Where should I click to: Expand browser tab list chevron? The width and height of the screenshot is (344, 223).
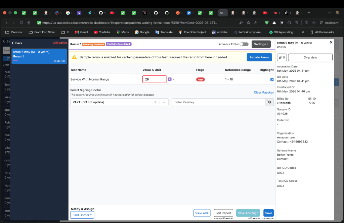pos(329,13)
